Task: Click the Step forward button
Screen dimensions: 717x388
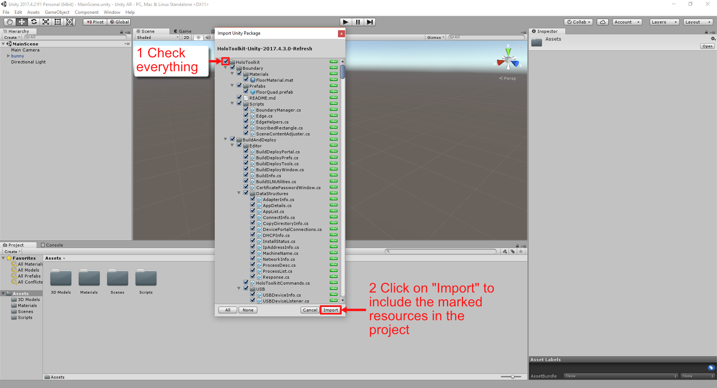Action: 369,22
